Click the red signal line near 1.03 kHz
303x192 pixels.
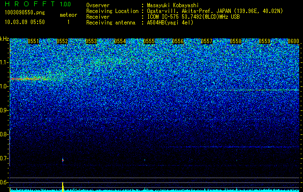pyautogui.click(x=26, y=79)
